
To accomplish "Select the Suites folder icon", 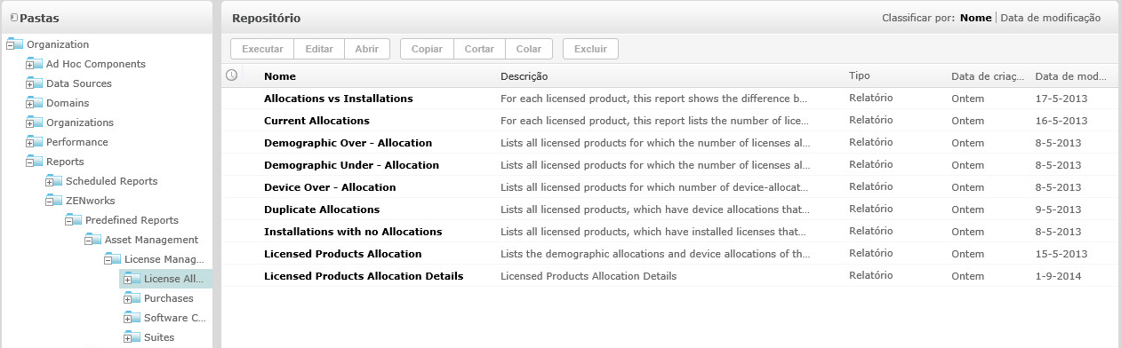I will (x=132, y=337).
